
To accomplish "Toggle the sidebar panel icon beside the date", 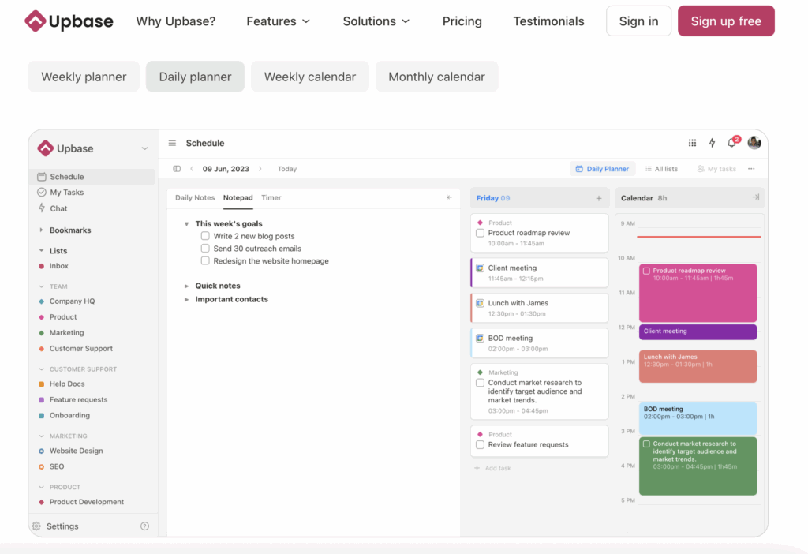I will pyautogui.click(x=177, y=169).
